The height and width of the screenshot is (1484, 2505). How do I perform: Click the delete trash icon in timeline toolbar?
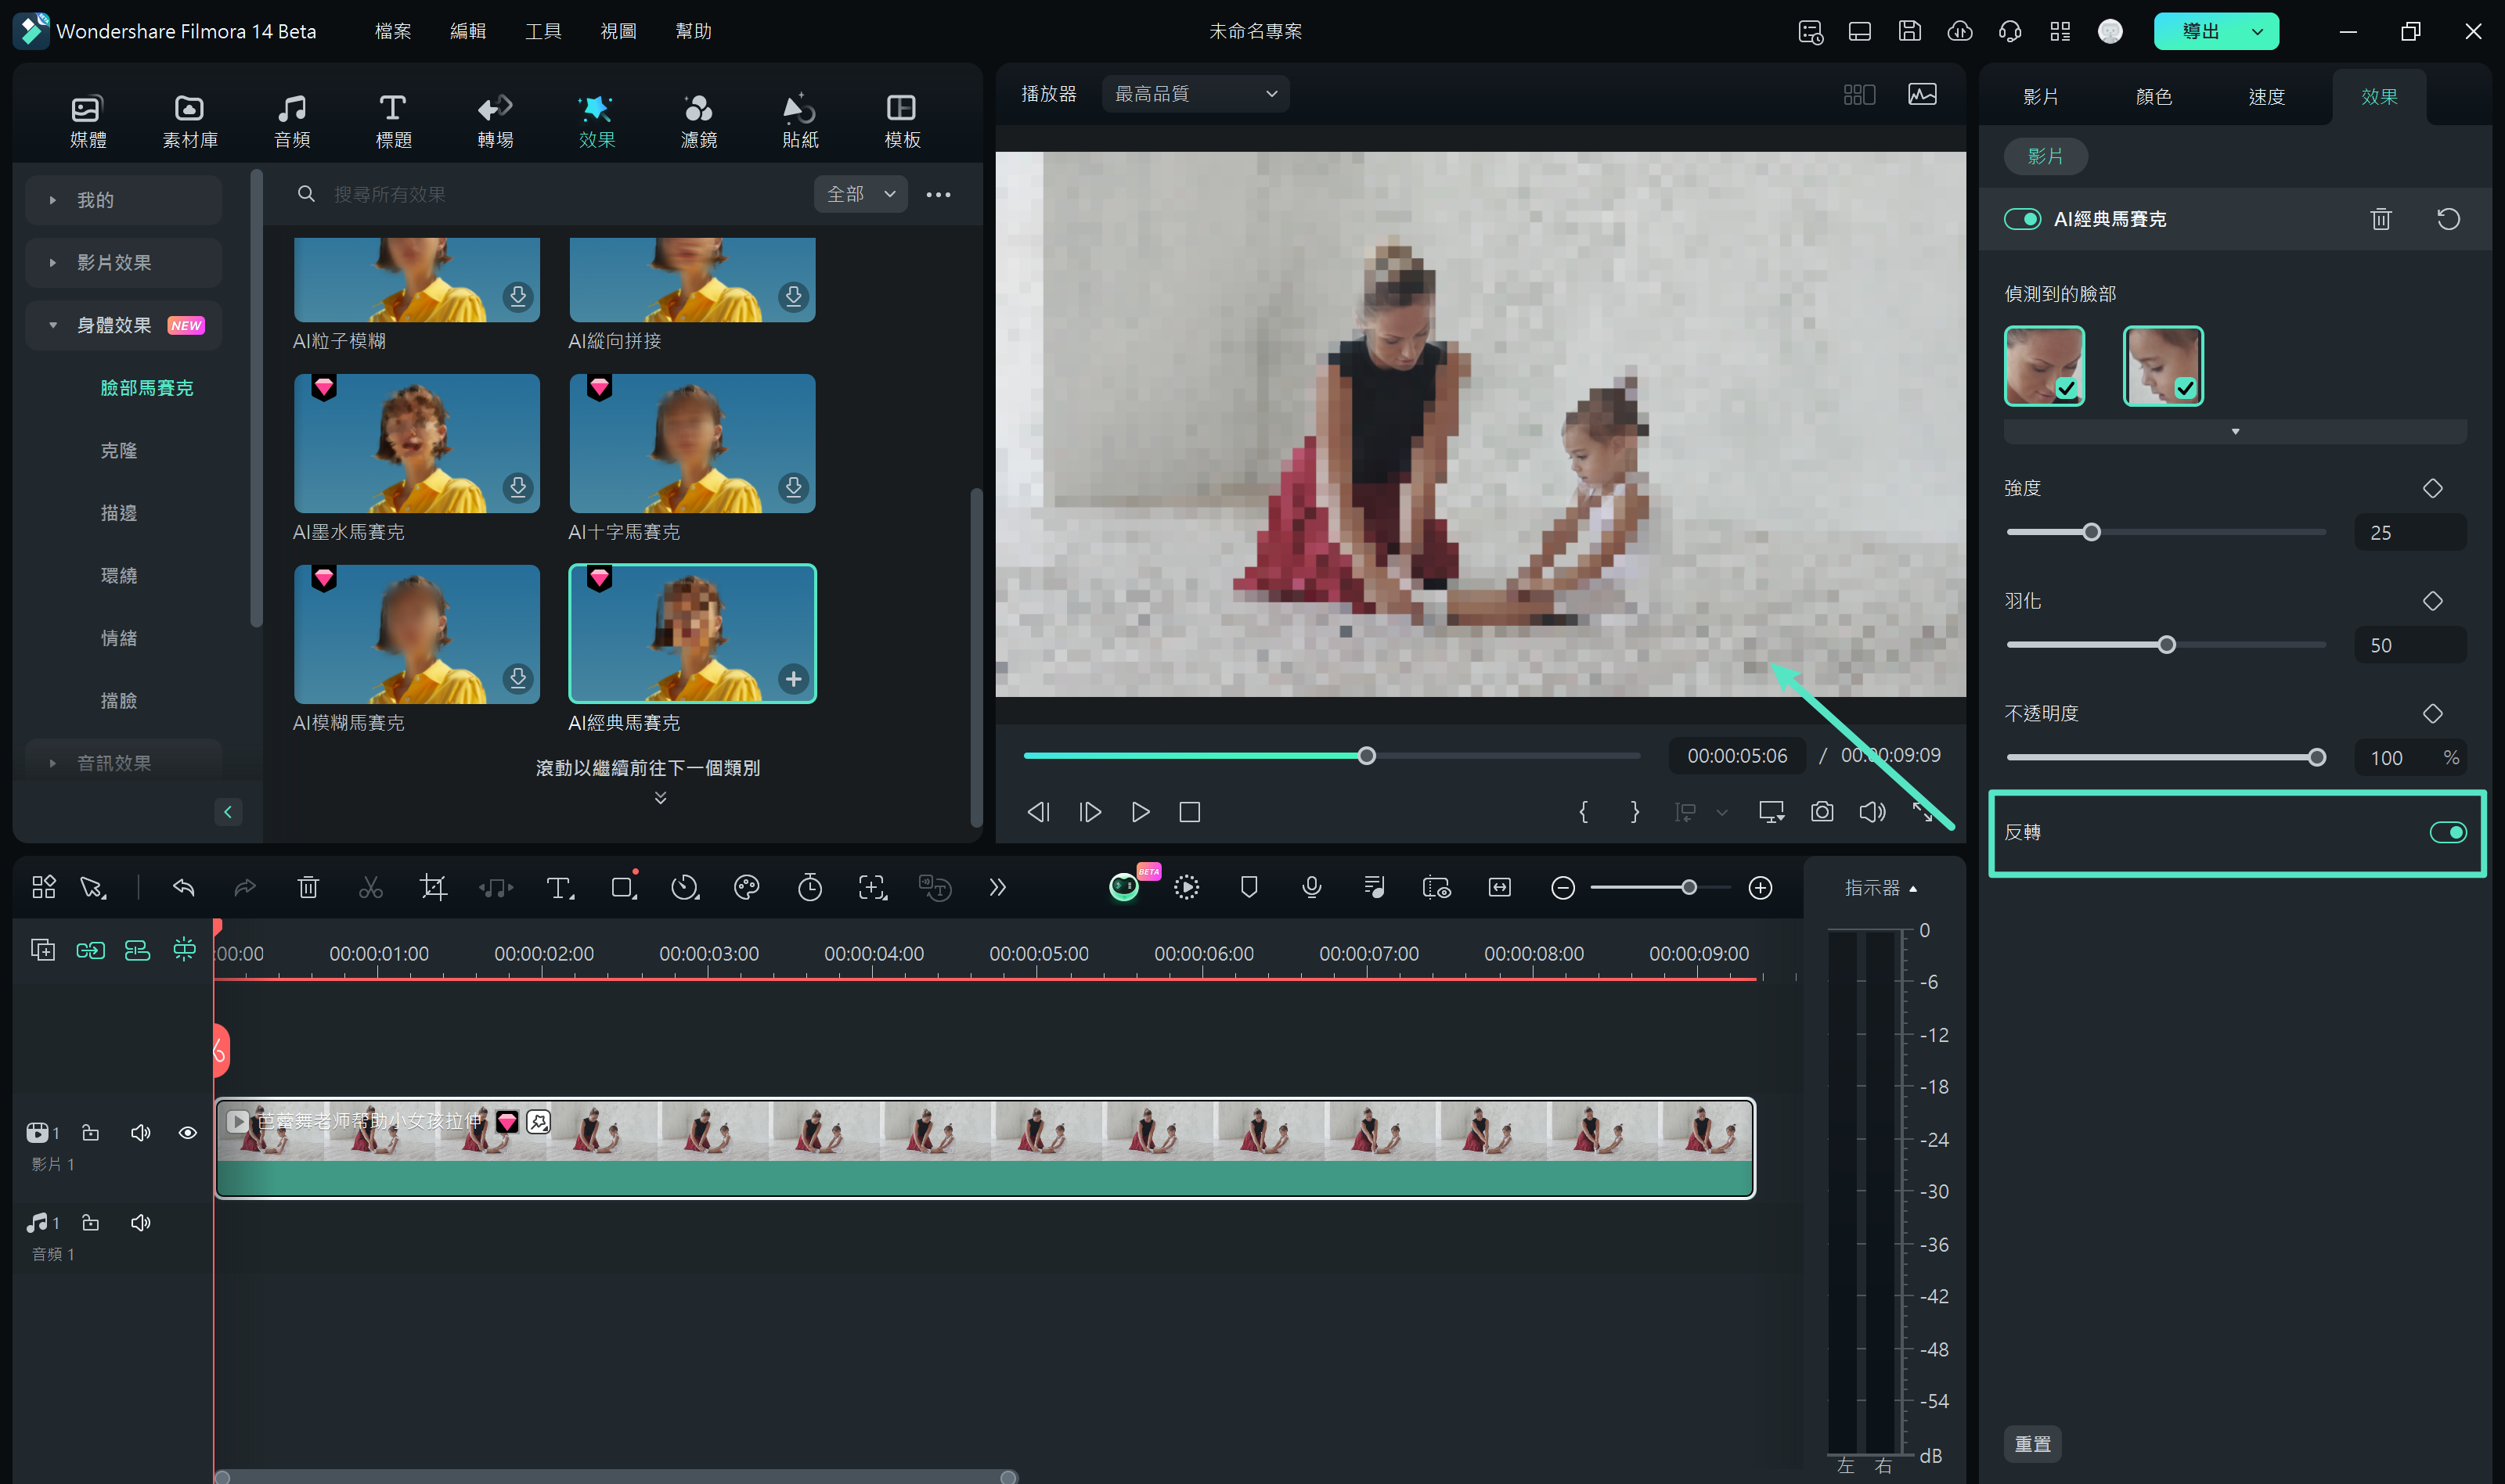pyautogui.click(x=308, y=887)
